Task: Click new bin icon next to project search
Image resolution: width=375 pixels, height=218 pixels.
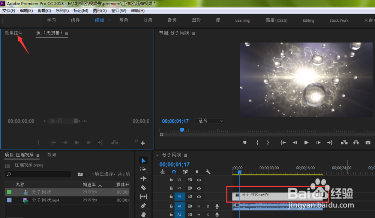Action: 80,174
